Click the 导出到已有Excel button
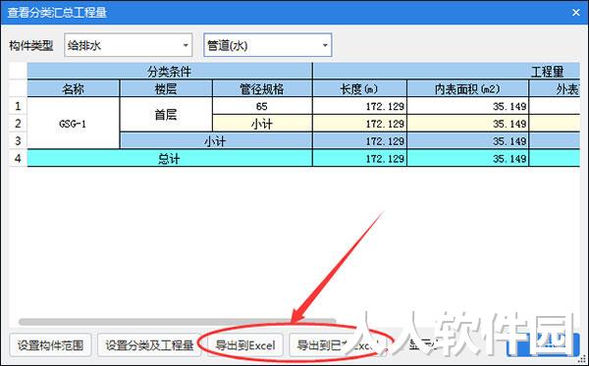 [x=338, y=345]
